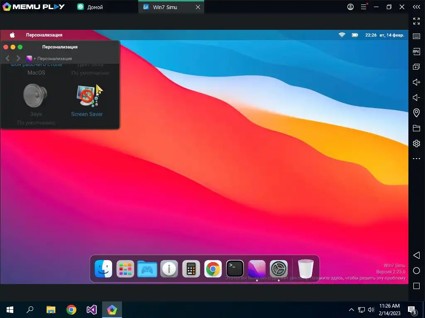Increase MEmu volume
The image size is (425, 318).
point(416,82)
